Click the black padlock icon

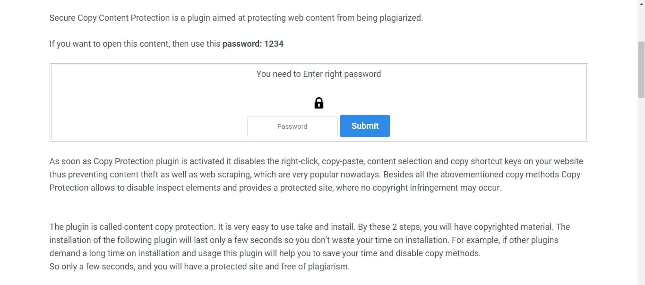[319, 103]
